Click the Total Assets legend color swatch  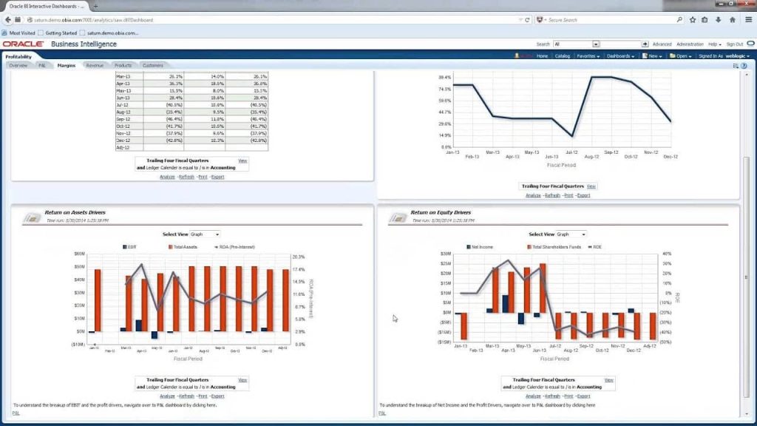pos(171,247)
